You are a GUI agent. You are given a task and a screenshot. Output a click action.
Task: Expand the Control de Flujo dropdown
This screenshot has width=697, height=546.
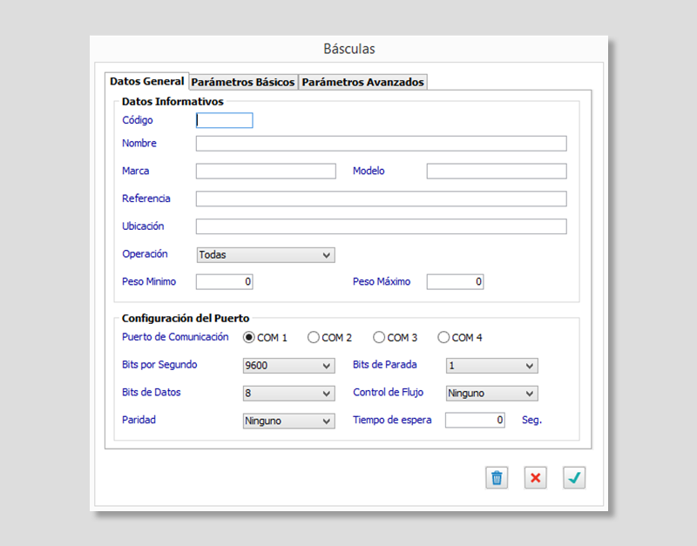point(491,394)
